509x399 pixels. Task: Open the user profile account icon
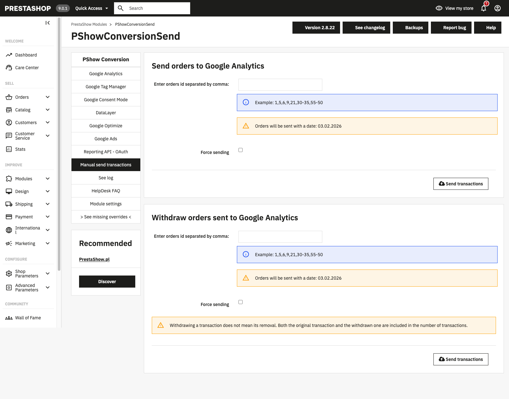[x=497, y=8]
